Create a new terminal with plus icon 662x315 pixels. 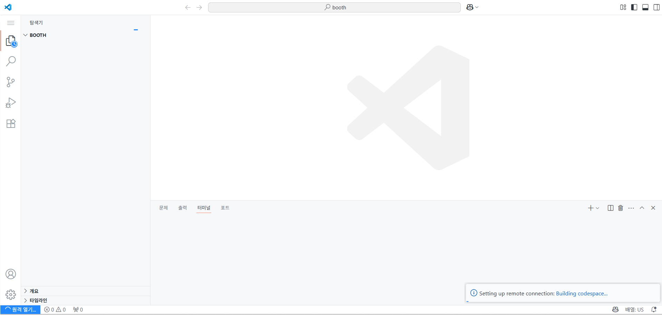point(591,208)
